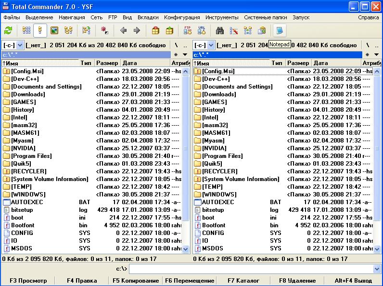This screenshot has width=383, height=286.
Task: Click the pack files box icon
Action: (x=155, y=30)
